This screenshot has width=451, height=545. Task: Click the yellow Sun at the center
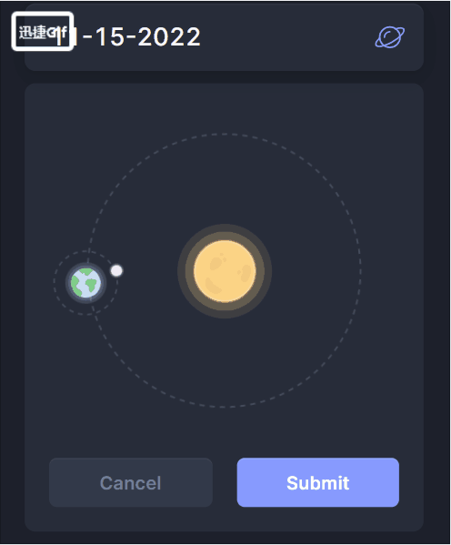pyautogui.click(x=225, y=271)
